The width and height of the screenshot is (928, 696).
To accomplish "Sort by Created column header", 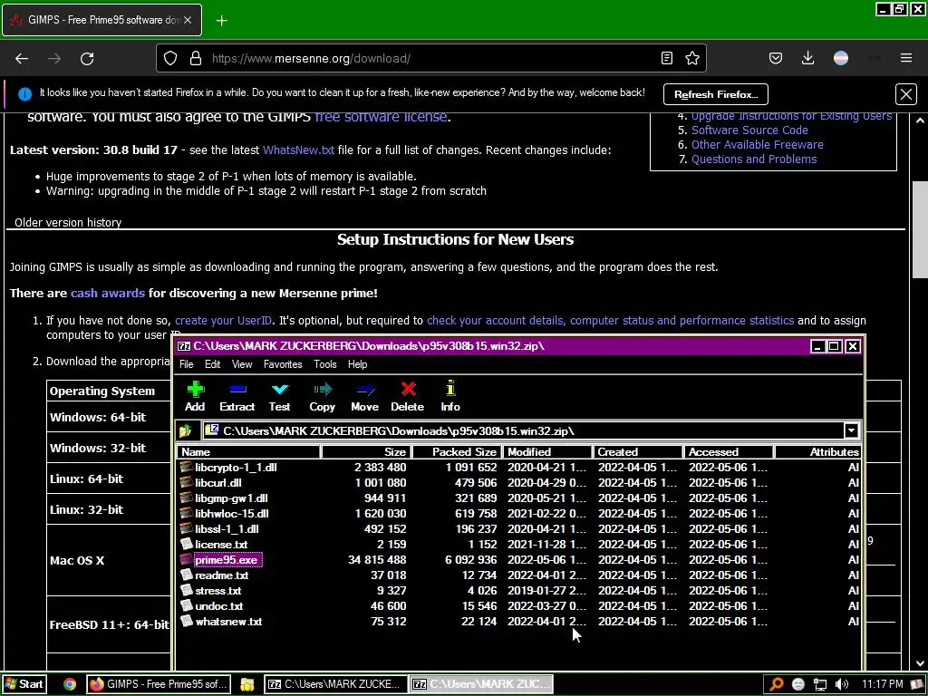I will click(x=638, y=451).
